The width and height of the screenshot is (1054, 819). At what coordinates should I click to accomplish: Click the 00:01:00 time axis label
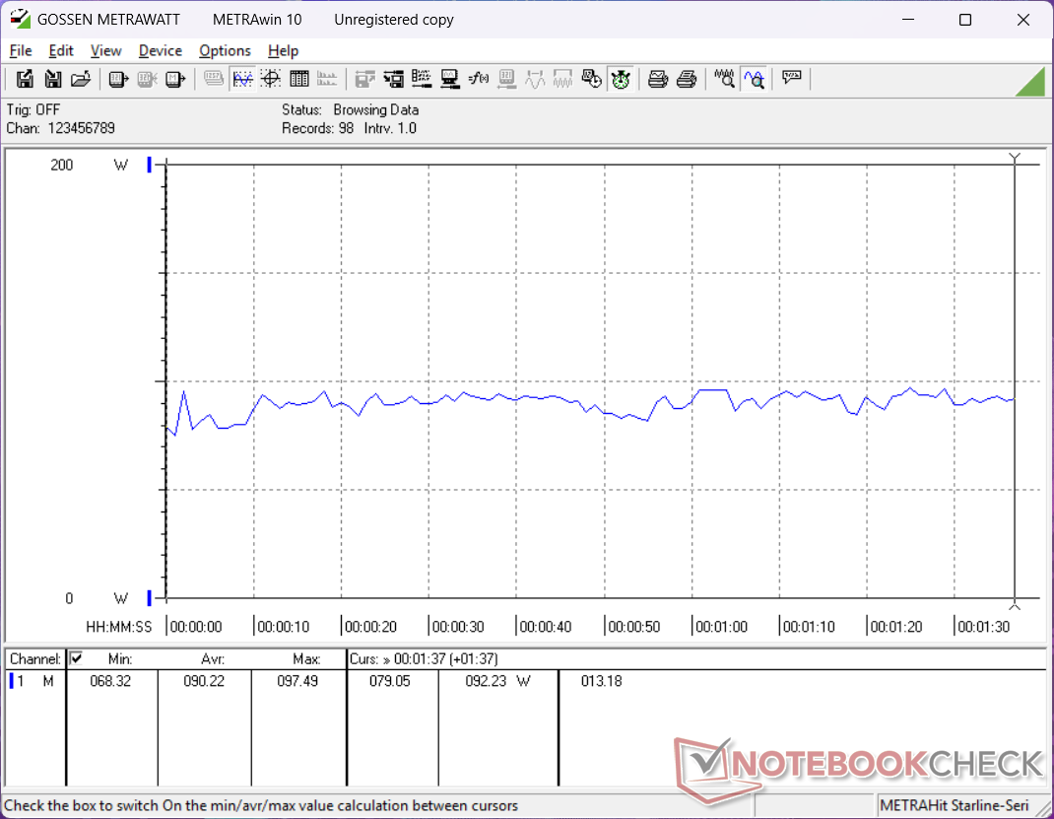pos(721,627)
